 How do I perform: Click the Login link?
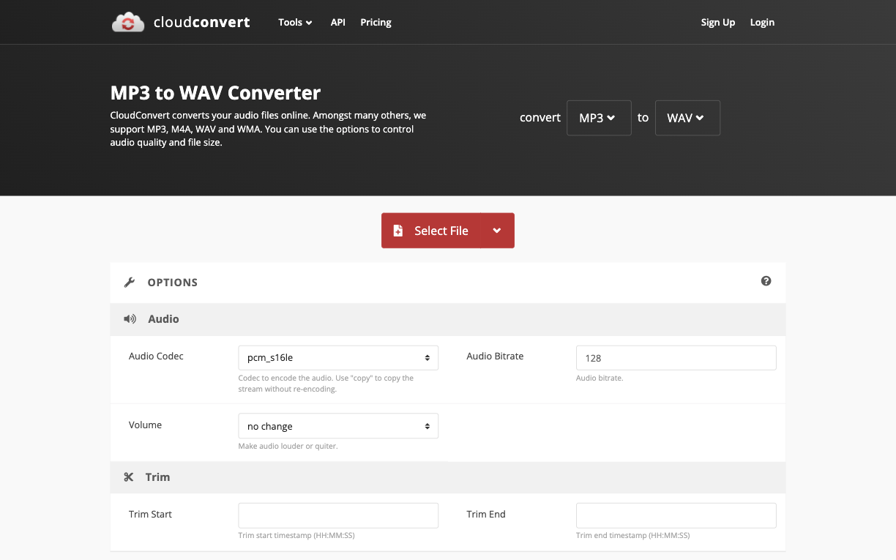(762, 23)
